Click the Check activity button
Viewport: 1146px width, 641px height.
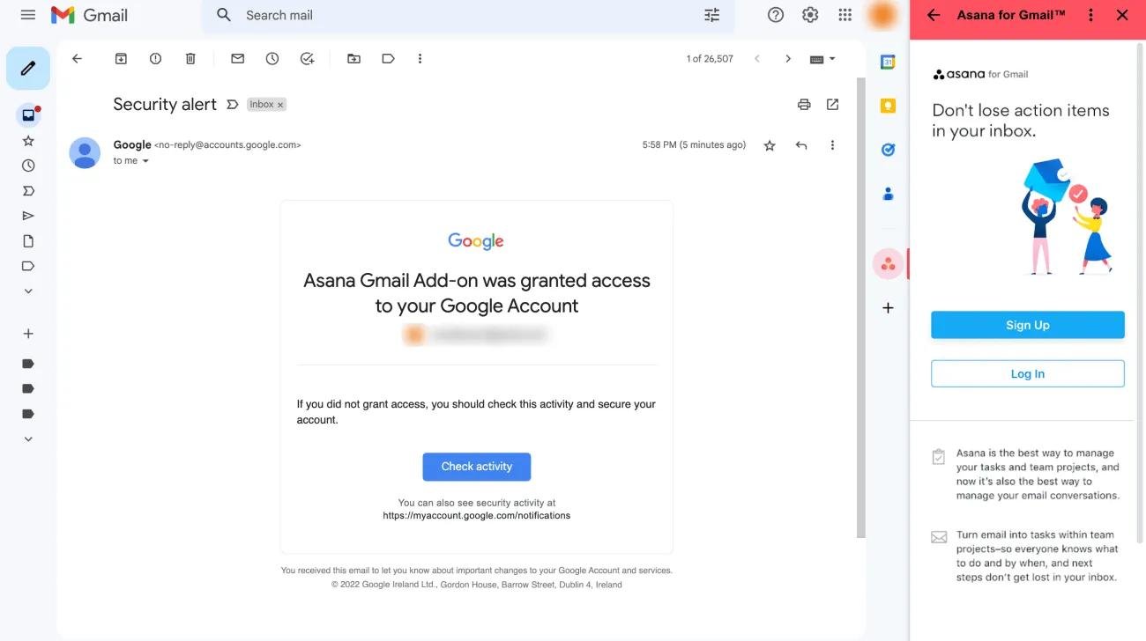476,467
